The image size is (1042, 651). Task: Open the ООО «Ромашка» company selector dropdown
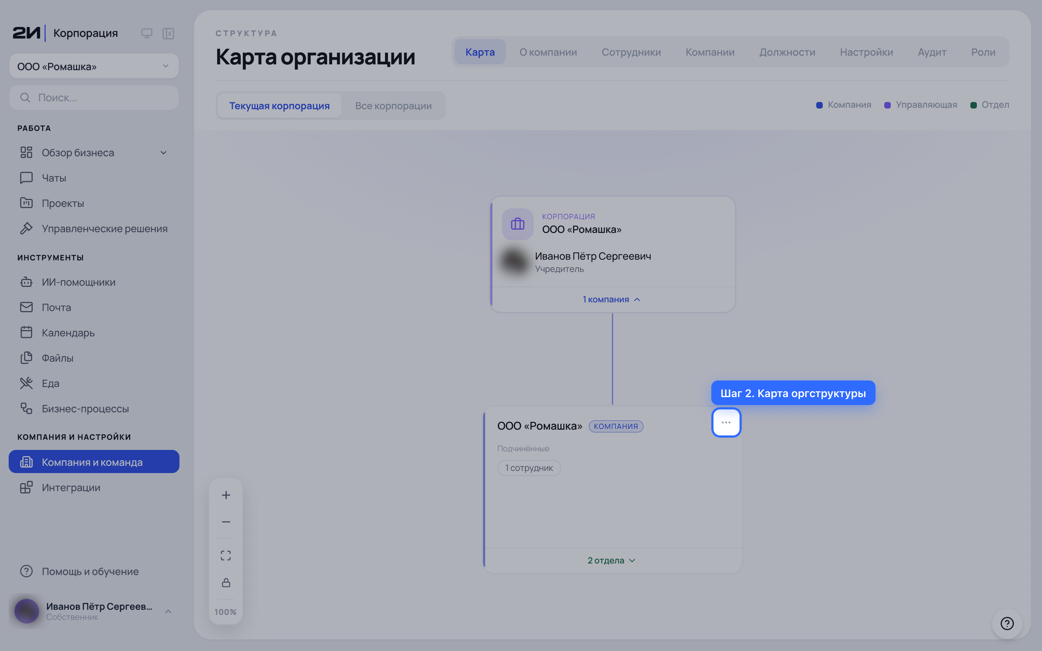coord(94,66)
